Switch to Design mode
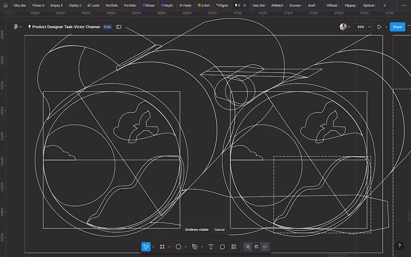This screenshot has width=411, height=257. [256, 247]
